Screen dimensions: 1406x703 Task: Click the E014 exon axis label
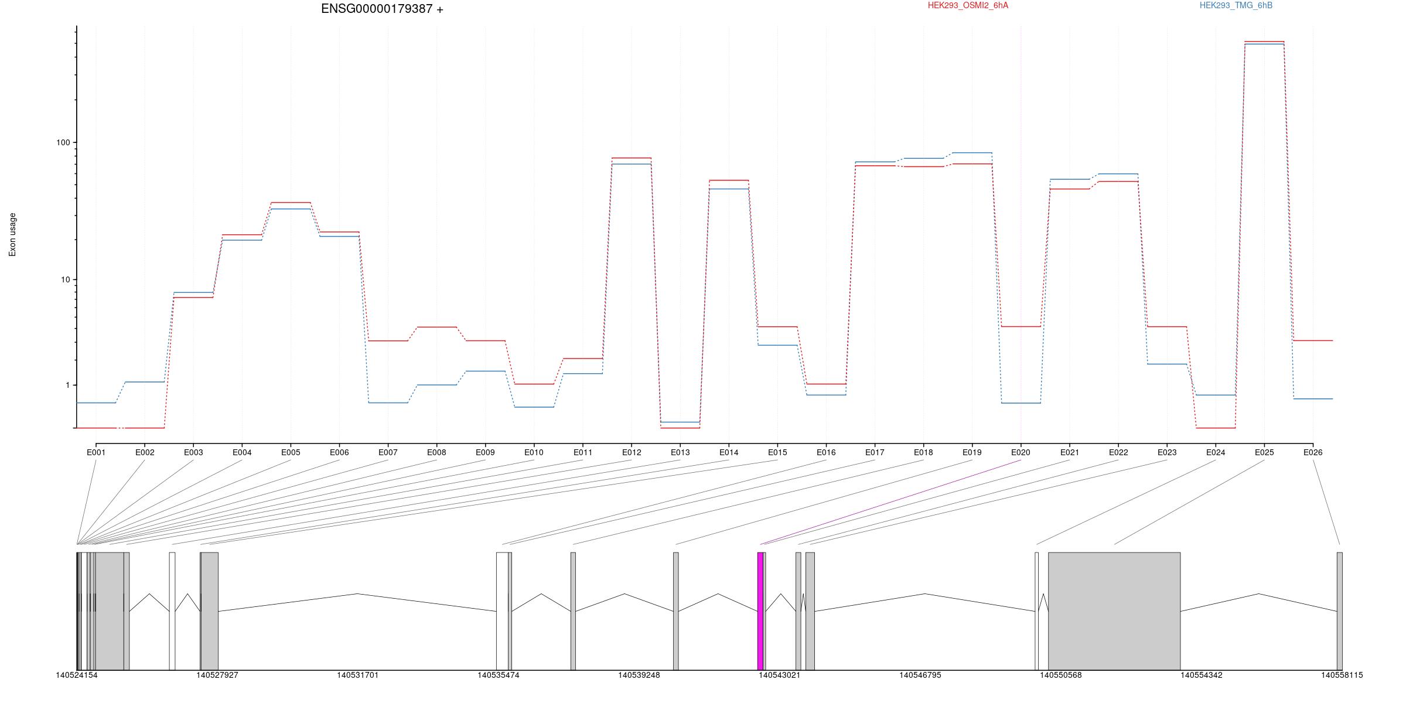(x=729, y=452)
